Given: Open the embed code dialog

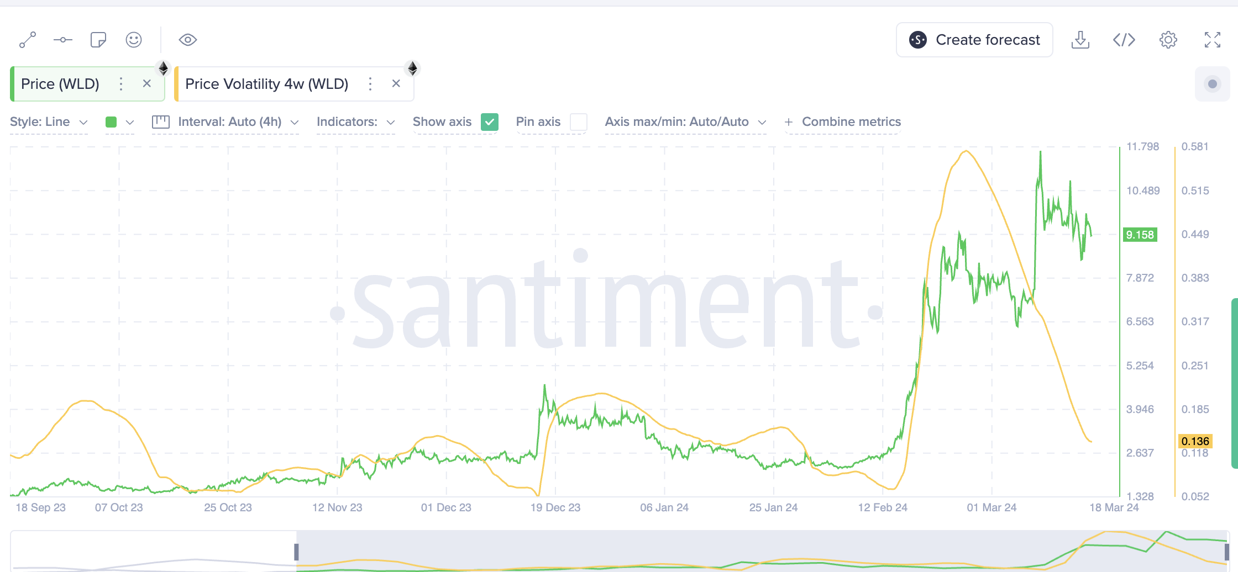Looking at the screenshot, I should (x=1124, y=40).
